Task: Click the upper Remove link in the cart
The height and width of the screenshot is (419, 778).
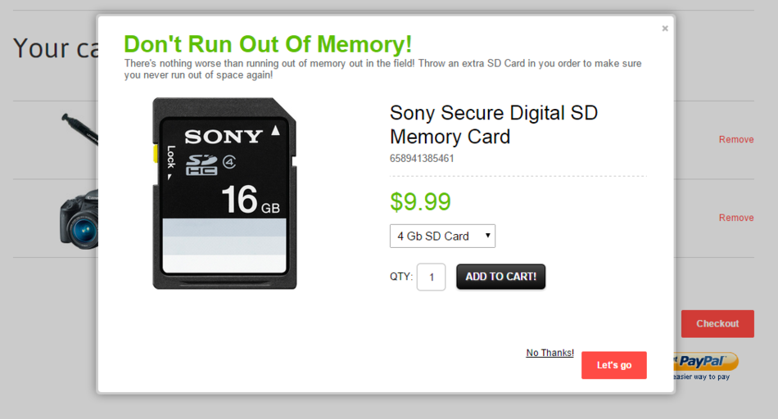Action: coord(736,140)
